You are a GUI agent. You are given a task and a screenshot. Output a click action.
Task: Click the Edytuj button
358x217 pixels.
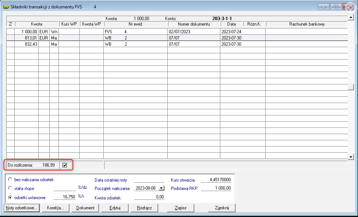[x=115, y=208]
